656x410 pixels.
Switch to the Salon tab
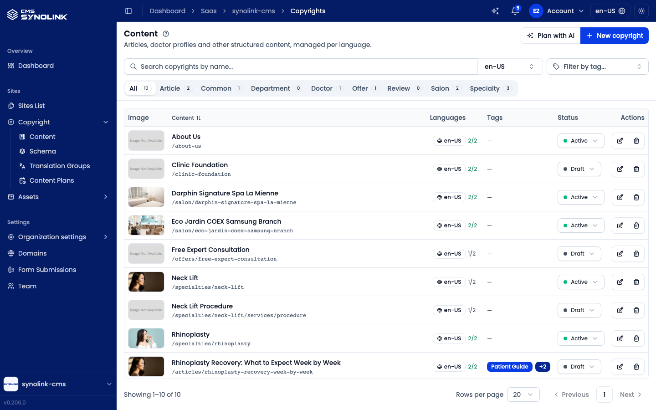point(446,88)
